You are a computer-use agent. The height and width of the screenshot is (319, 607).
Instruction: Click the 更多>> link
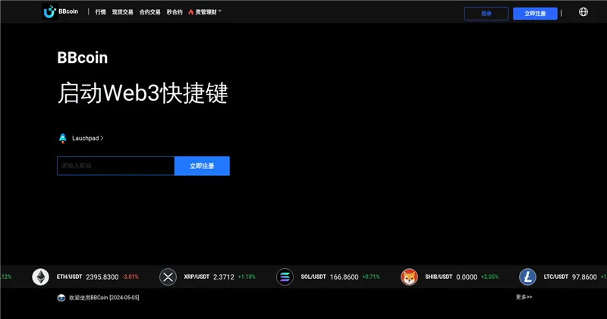tap(524, 297)
